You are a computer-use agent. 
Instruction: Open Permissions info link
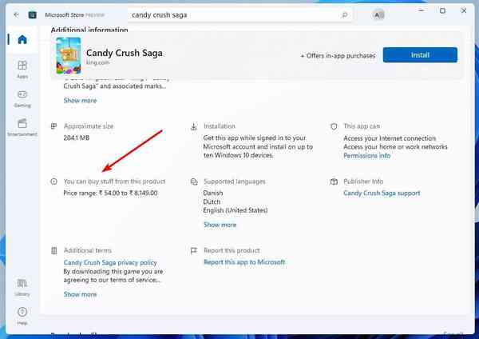pos(367,156)
